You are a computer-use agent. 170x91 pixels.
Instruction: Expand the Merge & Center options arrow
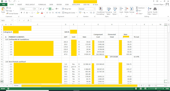(x=77, y=13)
